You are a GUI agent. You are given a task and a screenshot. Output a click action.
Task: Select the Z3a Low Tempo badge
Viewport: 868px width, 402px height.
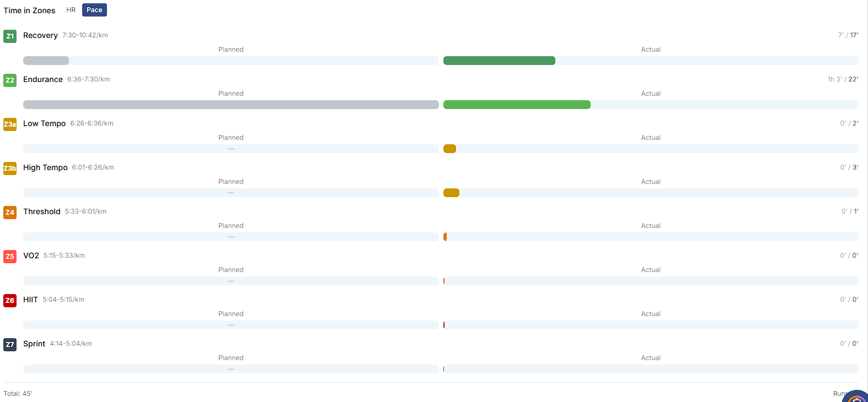[x=10, y=124]
